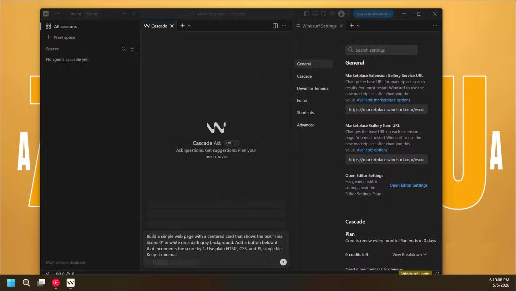This screenshot has height=291, width=516.
Task: Click '0 credits left' text
Action: (357, 255)
